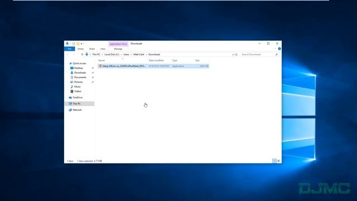Click the New folder icon in the title bar
This screenshot has height=201, width=357.
tap(78, 44)
